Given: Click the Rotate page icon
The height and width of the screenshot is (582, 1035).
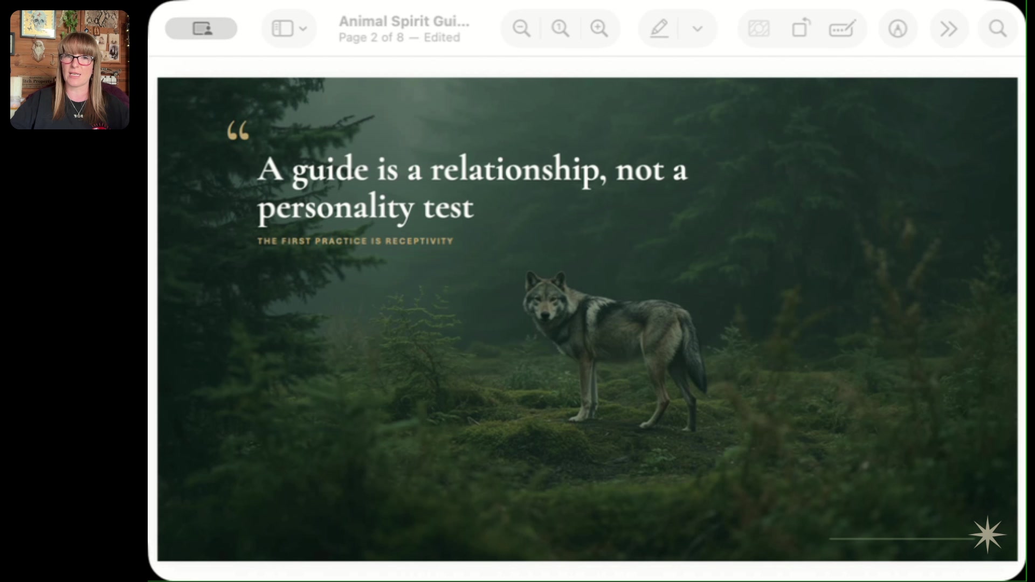Looking at the screenshot, I should [x=801, y=29].
